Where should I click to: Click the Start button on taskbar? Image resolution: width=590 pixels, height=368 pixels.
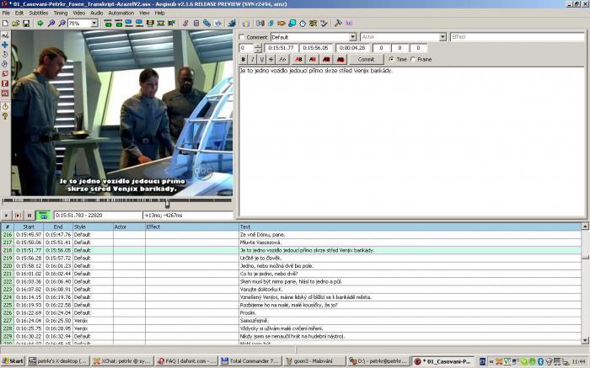point(13,361)
